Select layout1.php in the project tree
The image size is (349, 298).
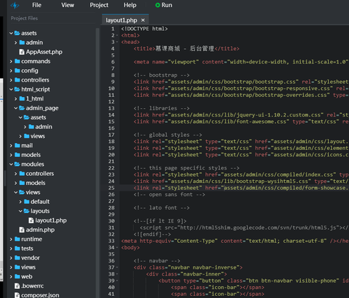point(51,221)
